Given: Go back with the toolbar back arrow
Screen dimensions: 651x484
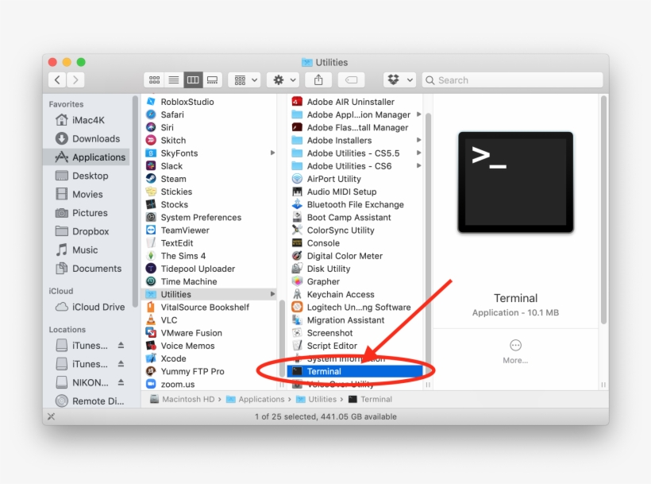Looking at the screenshot, I should (57, 79).
